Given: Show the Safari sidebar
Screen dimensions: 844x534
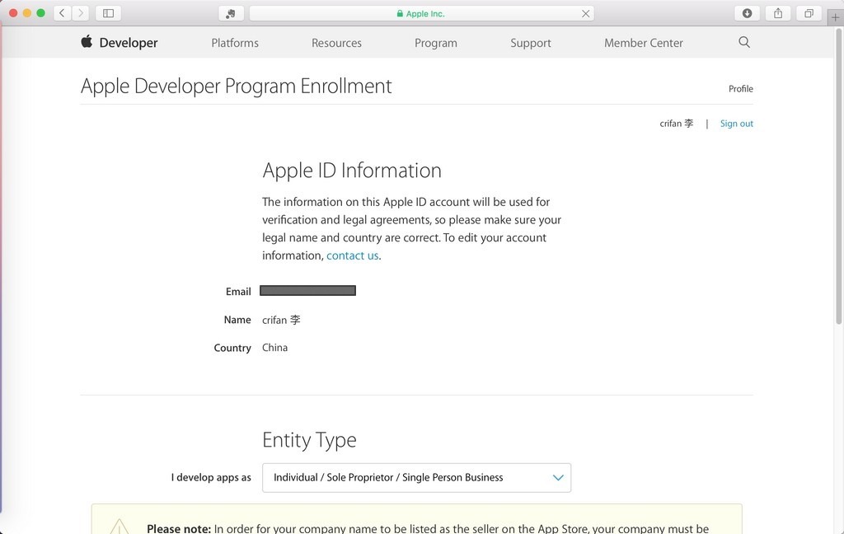Looking at the screenshot, I should [x=108, y=13].
